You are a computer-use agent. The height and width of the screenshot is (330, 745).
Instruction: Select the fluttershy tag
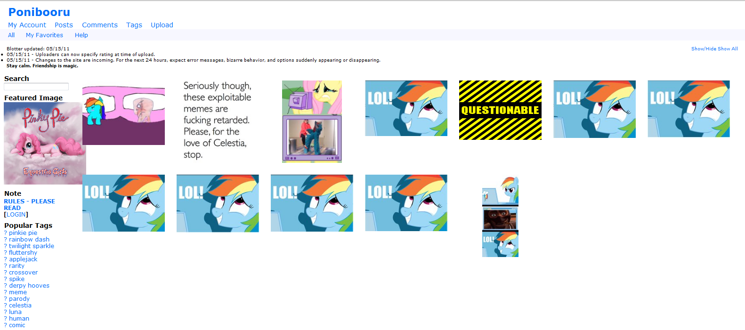pos(23,252)
